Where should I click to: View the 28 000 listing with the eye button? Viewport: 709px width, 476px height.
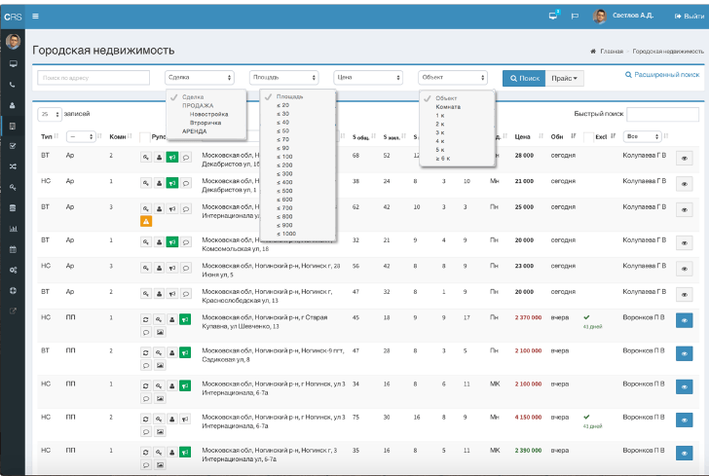click(684, 159)
